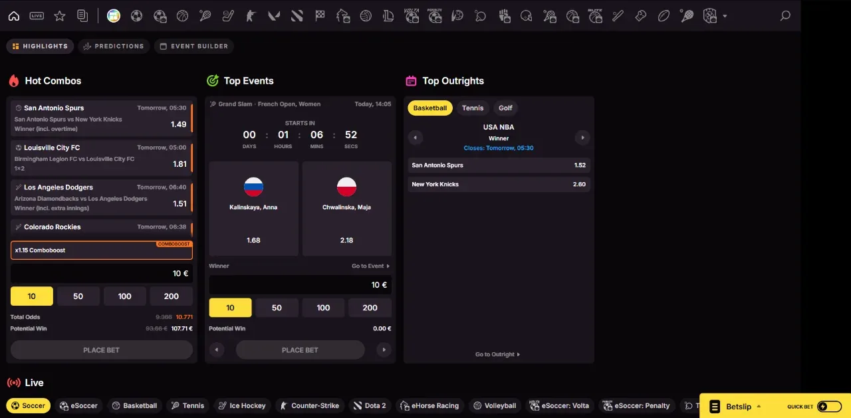The height and width of the screenshot is (418, 851).
Task: Click the colorful round icon in the top bar
Action: (x=114, y=16)
